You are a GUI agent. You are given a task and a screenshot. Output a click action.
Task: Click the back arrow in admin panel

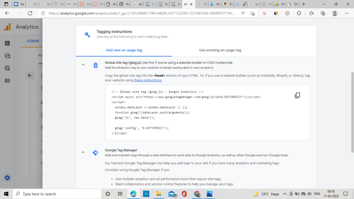pos(30,75)
